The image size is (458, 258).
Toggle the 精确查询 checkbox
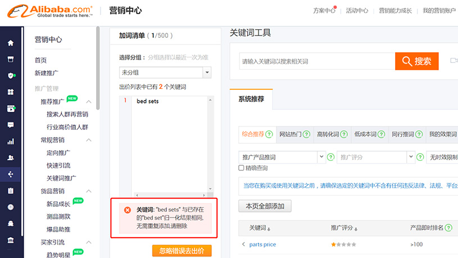pos(241,168)
